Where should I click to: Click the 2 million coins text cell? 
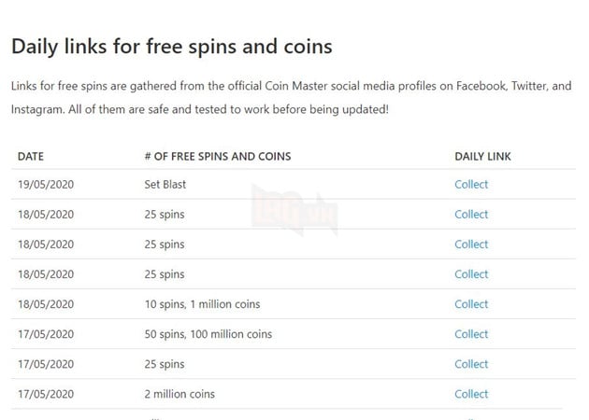pyautogui.click(x=180, y=394)
